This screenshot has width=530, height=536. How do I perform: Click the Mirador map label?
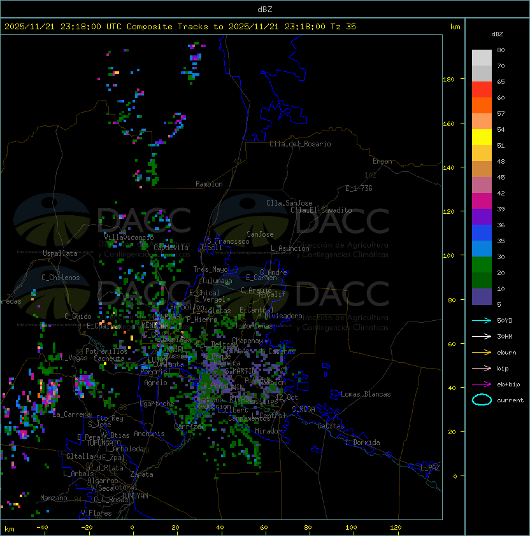[x=268, y=431]
